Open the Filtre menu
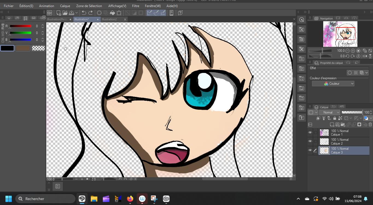The width and height of the screenshot is (373, 205). click(135, 6)
